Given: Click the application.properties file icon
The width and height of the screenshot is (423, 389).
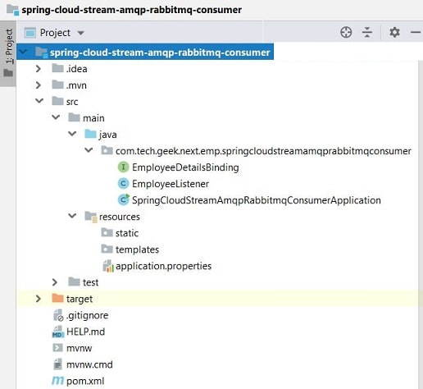Looking at the screenshot, I should (x=108, y=266).
